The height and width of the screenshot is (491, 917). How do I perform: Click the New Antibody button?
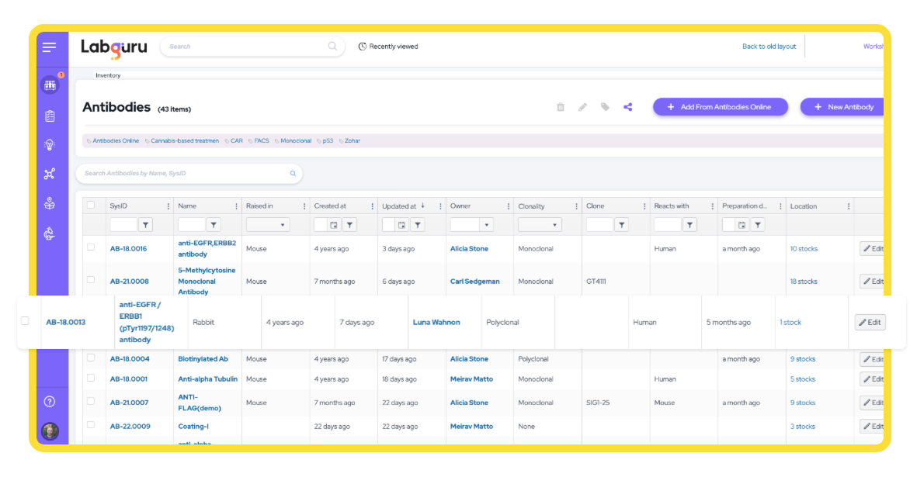pos(845,106)
